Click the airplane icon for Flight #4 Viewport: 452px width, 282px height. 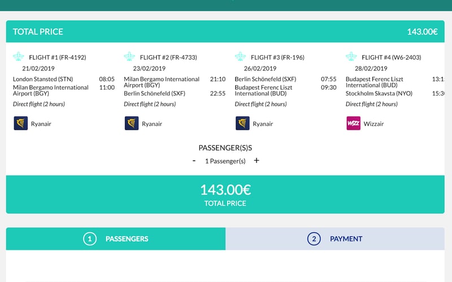352,57
